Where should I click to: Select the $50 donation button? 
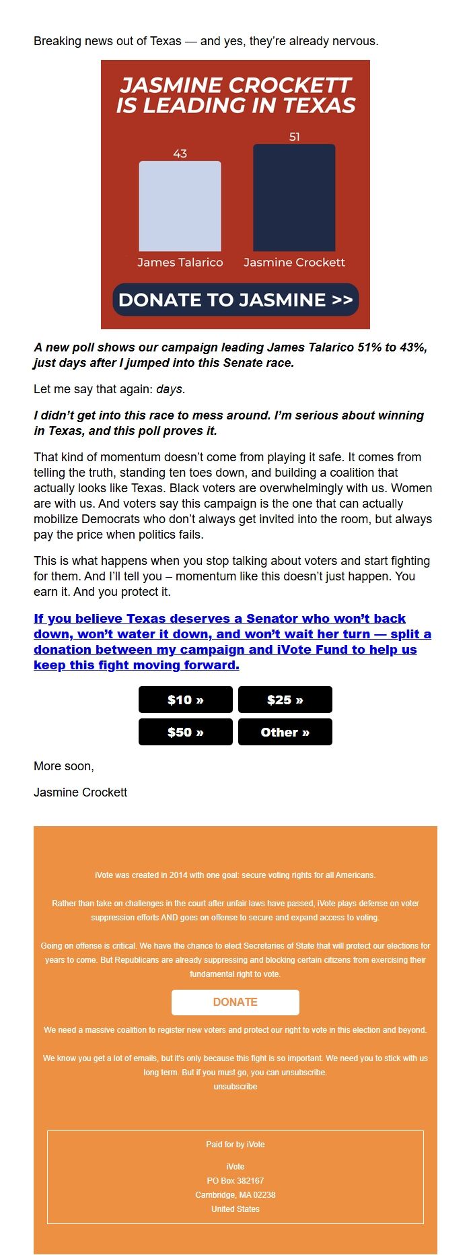coord(185,732)
